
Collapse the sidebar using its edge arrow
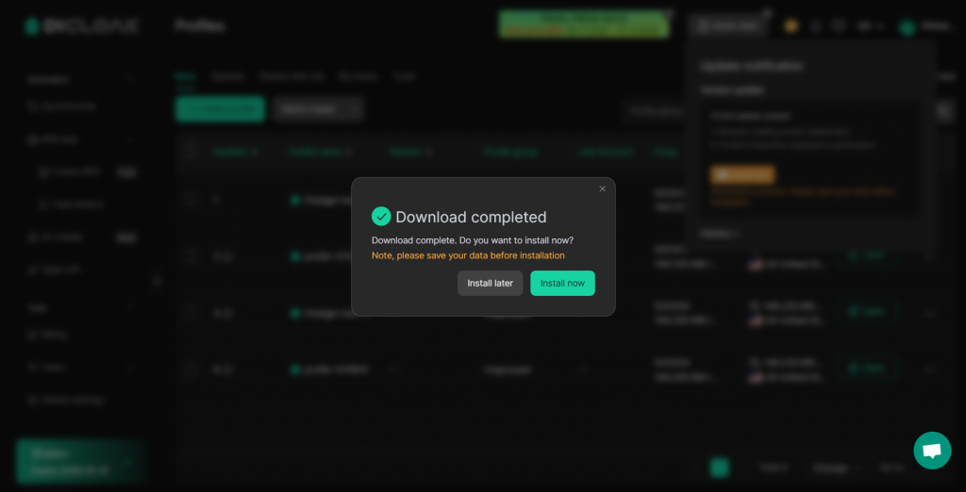(x=158, y=280)
